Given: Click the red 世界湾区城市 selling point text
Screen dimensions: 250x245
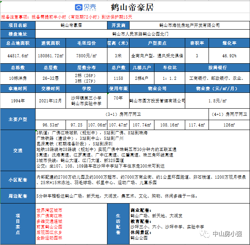Looking at the screenshot, I should coord(49,211).
